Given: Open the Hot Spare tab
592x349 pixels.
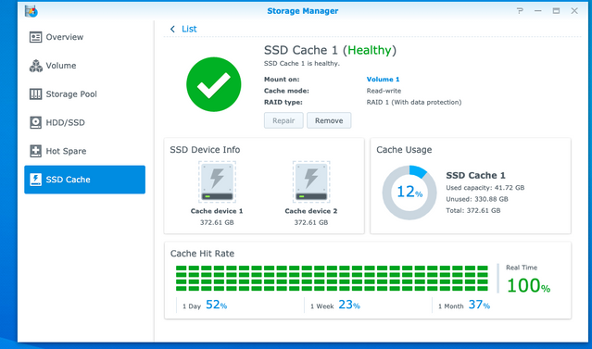Looking at the screenshot, I should click(84, 151).
